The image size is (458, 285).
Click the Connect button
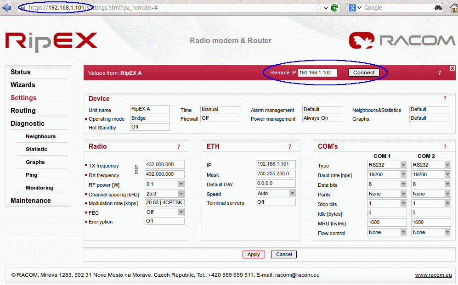point(364,73)
